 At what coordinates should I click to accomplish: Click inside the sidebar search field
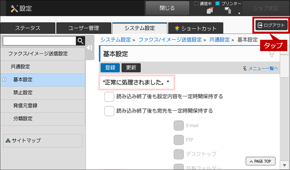click(39, 41)
